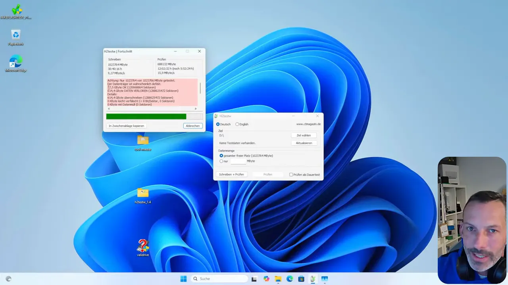Open the tool-master folder

point(142,141)
